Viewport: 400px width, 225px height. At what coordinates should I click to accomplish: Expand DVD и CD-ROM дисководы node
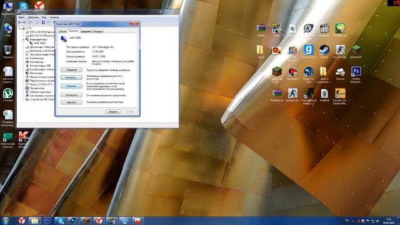(x=24, y=32)
